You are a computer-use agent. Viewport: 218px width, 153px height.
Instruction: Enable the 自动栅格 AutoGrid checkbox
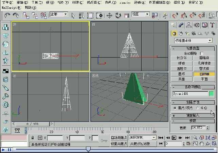[x=202, y=53]
